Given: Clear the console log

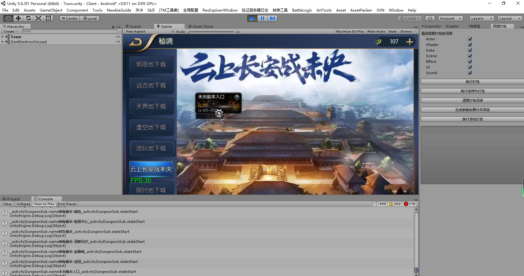Looking at the screenshot, I should point(8,204).
